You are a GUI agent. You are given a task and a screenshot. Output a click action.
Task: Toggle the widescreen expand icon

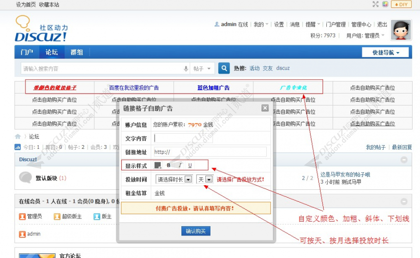click(x=376, y=4)
